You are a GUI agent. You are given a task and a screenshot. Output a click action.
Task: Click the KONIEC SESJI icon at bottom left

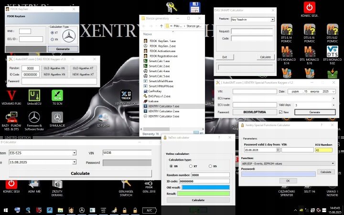(11, 186)
